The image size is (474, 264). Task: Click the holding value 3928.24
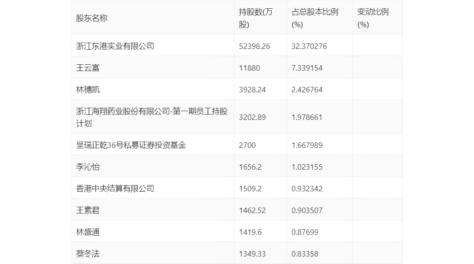click(252, 90)
